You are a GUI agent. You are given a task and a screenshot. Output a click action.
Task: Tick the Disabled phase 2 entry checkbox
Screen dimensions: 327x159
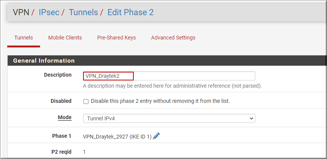click(x=86, y=101)
